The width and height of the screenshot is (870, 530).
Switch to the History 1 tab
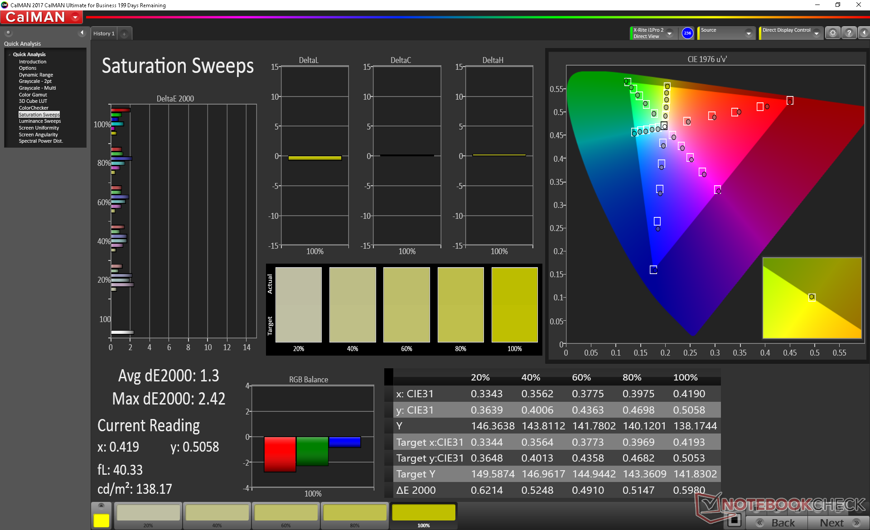click(x=104, y=34)
